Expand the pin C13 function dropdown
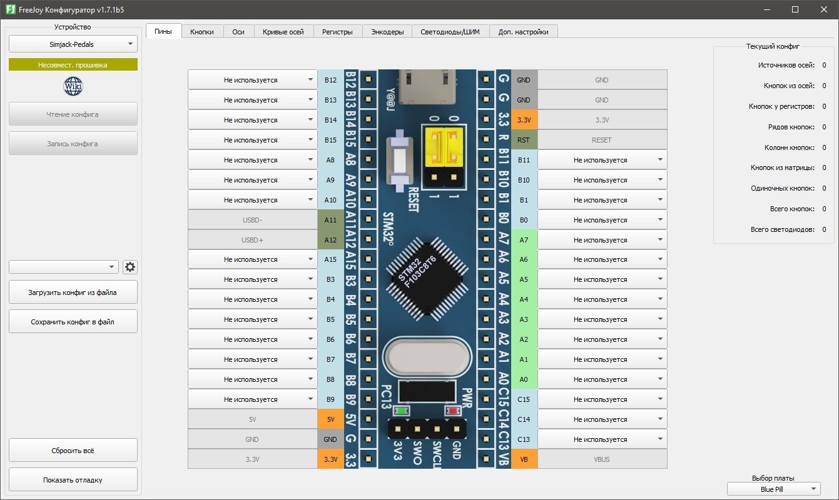 point(602,439)
